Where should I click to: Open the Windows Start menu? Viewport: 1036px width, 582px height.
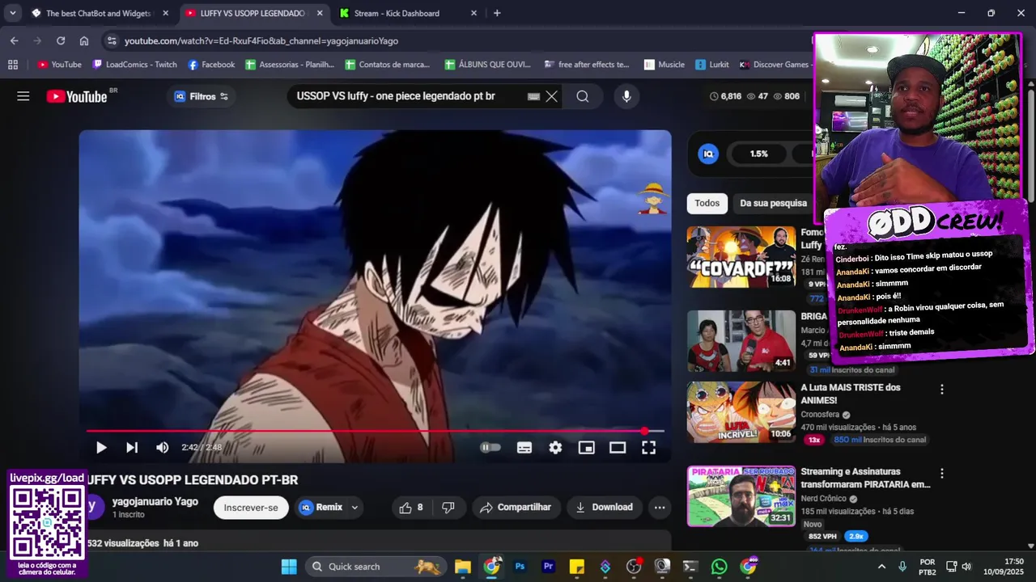point(289,567)
